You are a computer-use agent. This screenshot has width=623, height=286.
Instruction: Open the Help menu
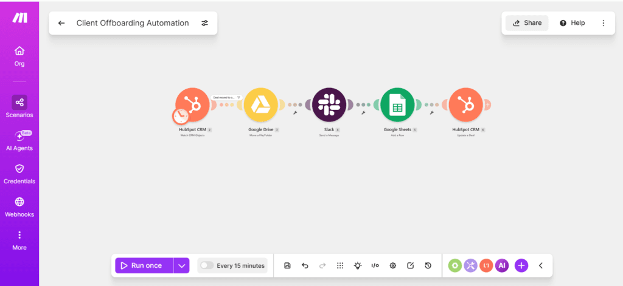572,23
